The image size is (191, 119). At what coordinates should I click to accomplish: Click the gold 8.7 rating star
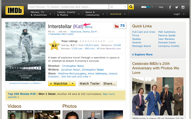[x=54, y=46]
